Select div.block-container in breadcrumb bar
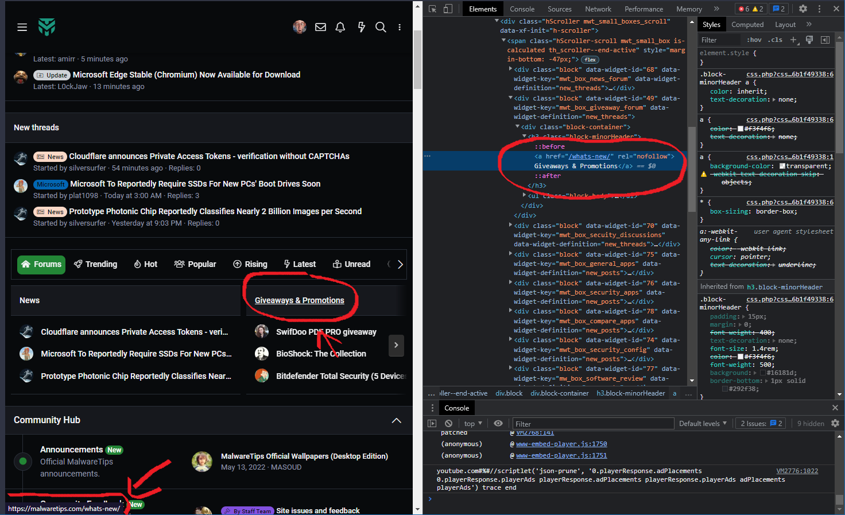 (560, 393)
